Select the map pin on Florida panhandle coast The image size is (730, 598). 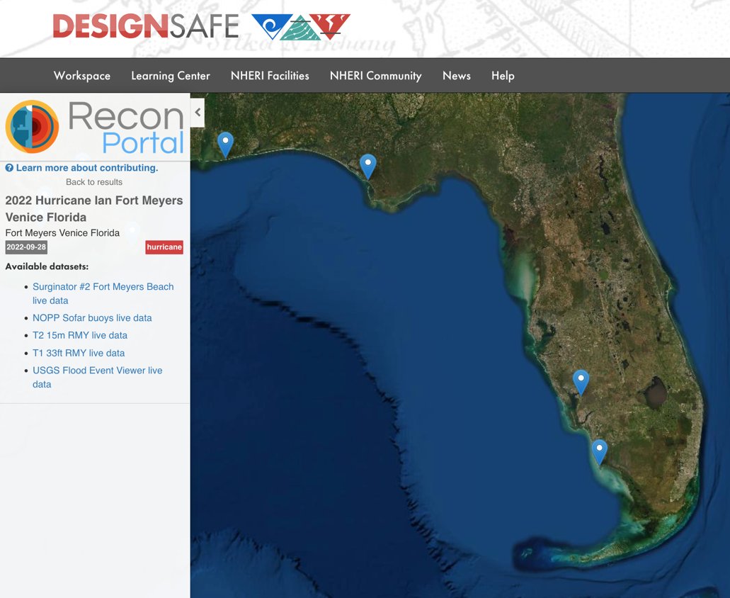(367, 167)
